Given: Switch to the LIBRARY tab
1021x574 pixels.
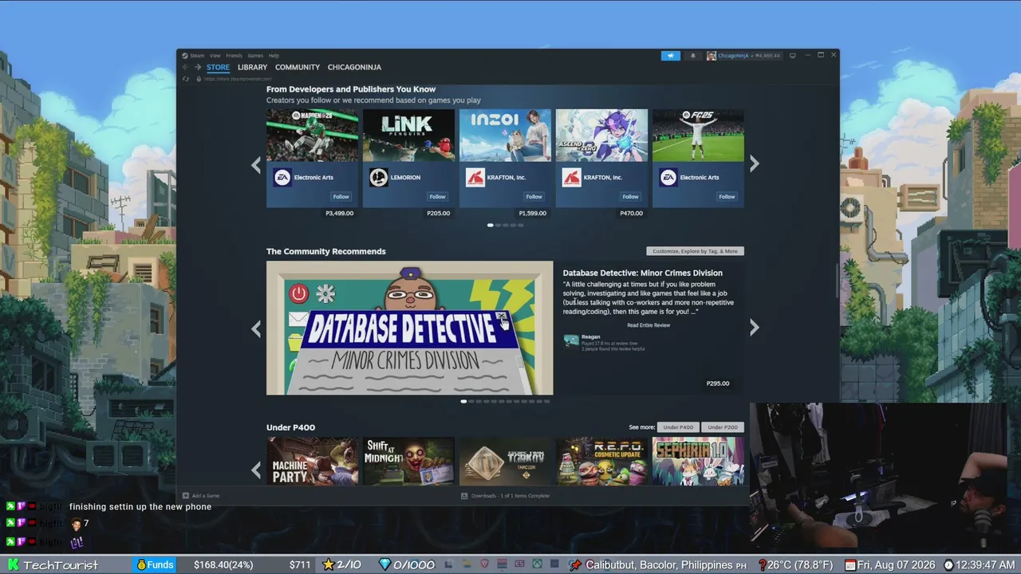Looking at the screenshot, I should pos(252,68).
